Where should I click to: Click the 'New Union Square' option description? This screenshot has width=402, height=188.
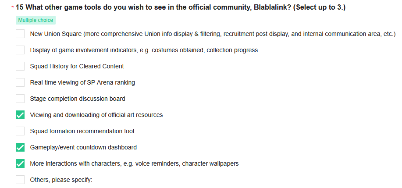tap(213, 34)
